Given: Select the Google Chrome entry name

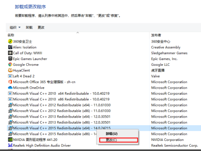Looking at the screenshot, I should [26, 64].
